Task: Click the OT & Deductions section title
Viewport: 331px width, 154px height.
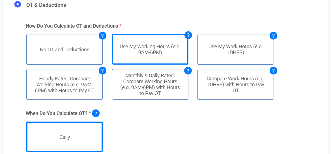Action: [46, 5]
